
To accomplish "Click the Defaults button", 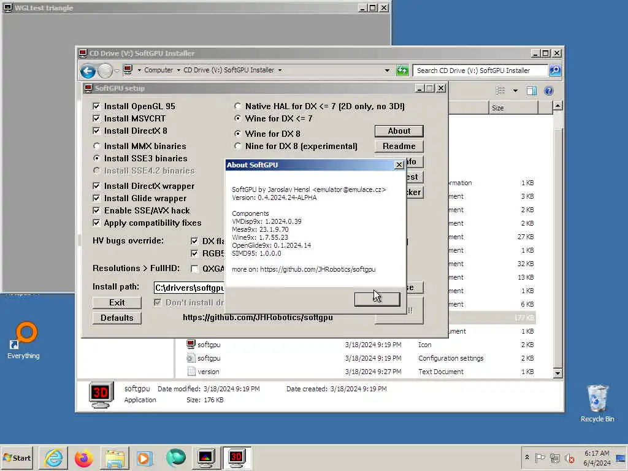I will 117,318.
